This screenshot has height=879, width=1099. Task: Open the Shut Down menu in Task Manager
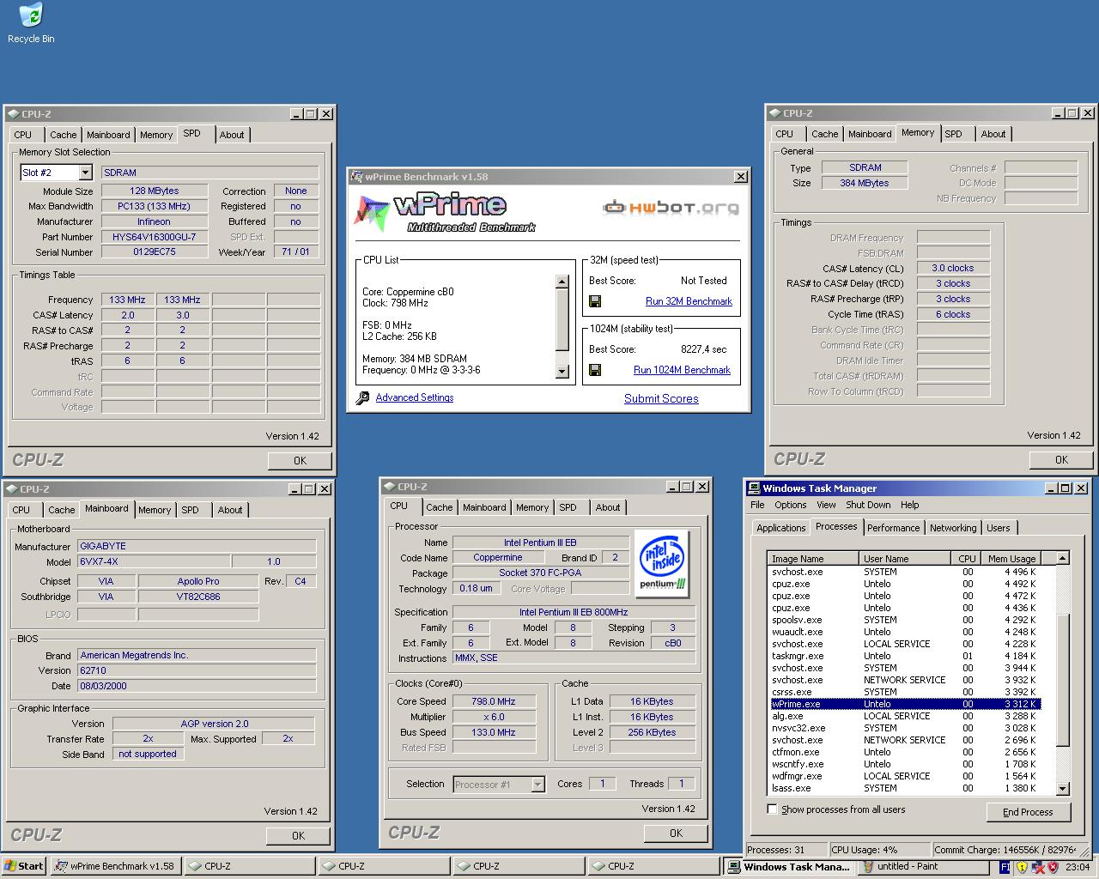868,505
